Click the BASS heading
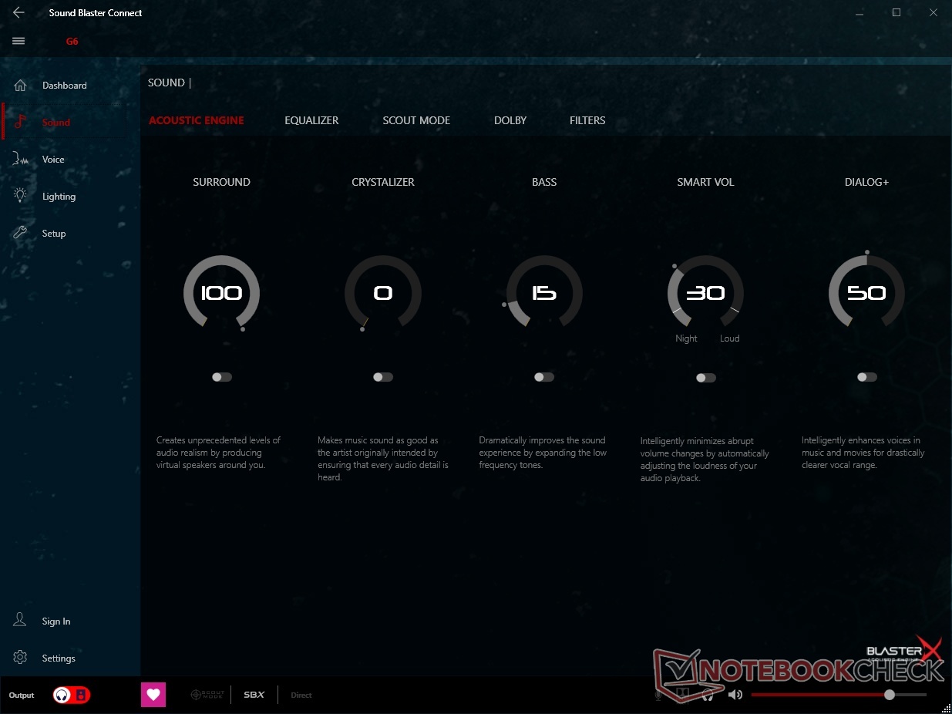Image resolution: width=952 pixels, height=714 pixels. click(x=544, y=182)
